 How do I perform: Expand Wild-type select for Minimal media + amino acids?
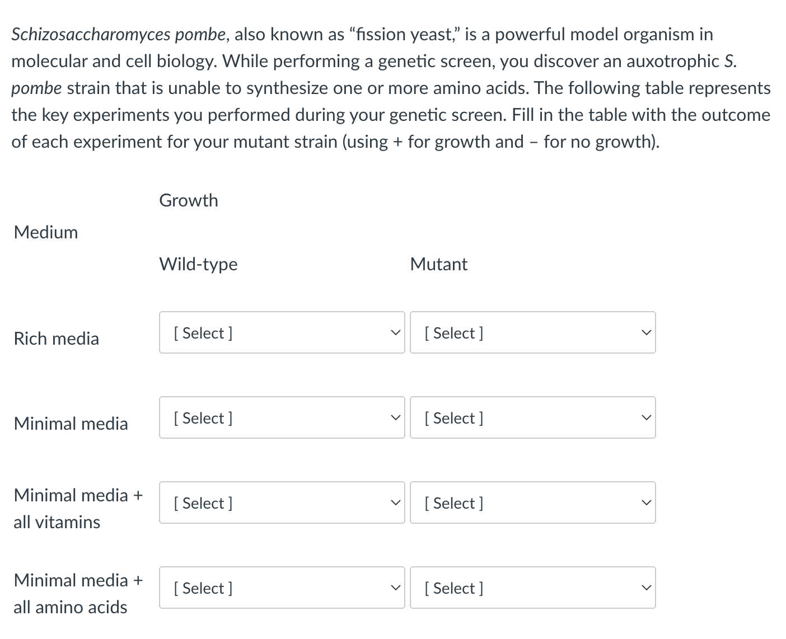tap(282, 588)
